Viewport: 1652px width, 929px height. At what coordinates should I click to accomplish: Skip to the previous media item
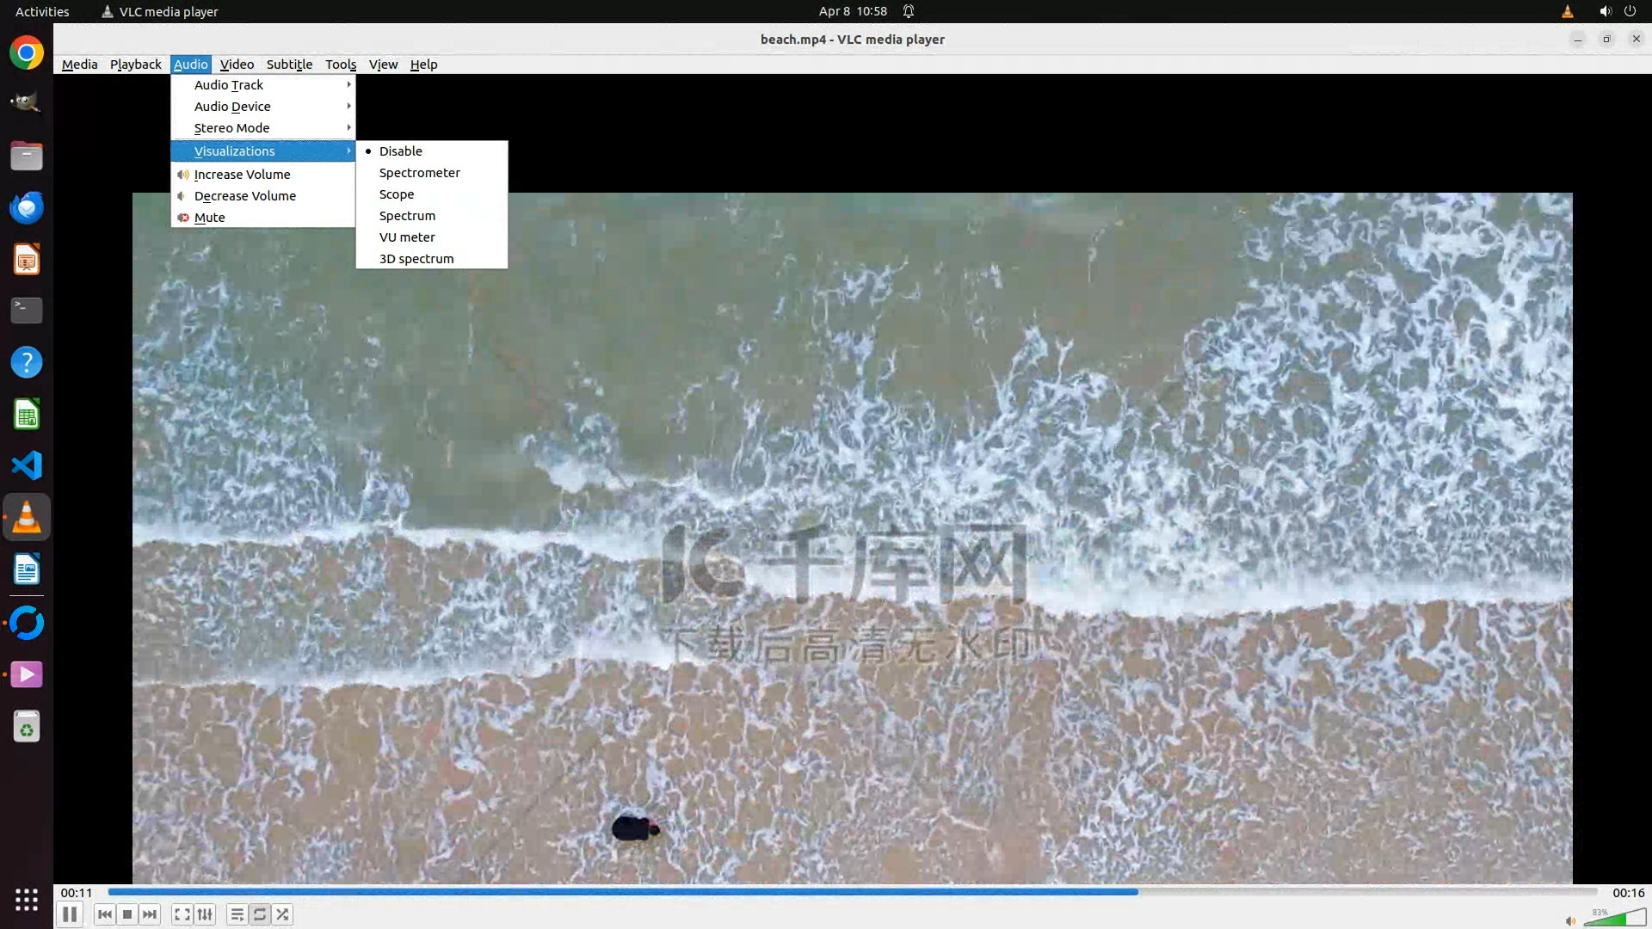[105, 914]
